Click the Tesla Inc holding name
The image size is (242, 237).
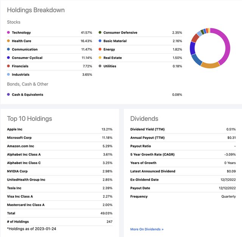click(14, 188)
